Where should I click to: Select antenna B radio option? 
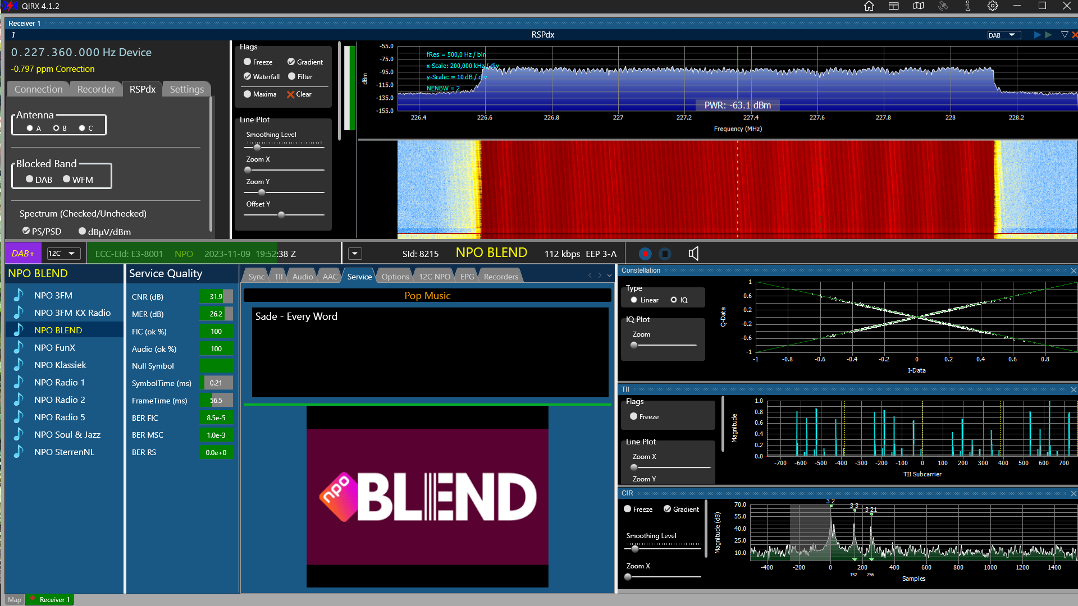(x=56, y=128)
